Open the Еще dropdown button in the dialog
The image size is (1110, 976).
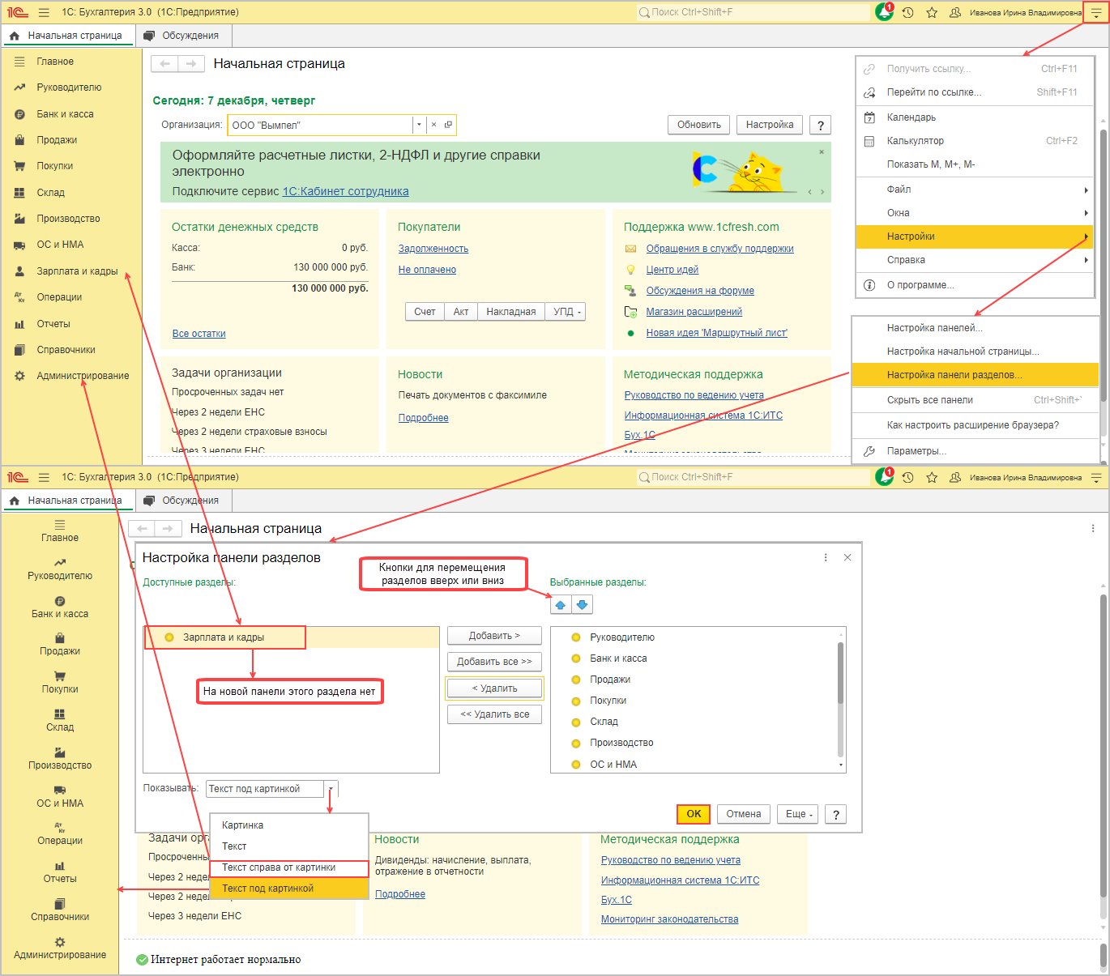tap(799, 814)
